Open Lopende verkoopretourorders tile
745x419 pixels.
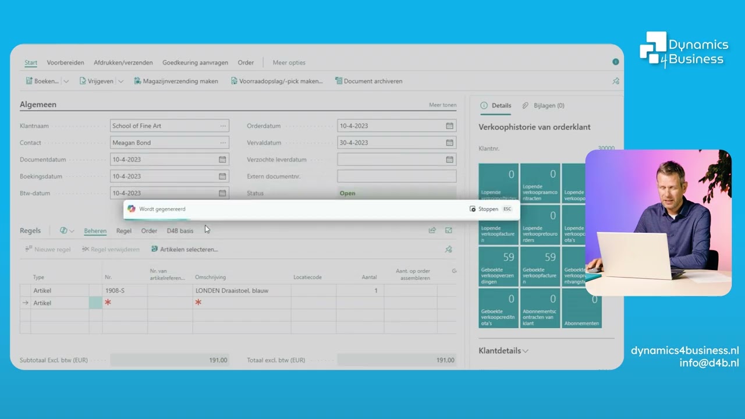pos(540,225)
